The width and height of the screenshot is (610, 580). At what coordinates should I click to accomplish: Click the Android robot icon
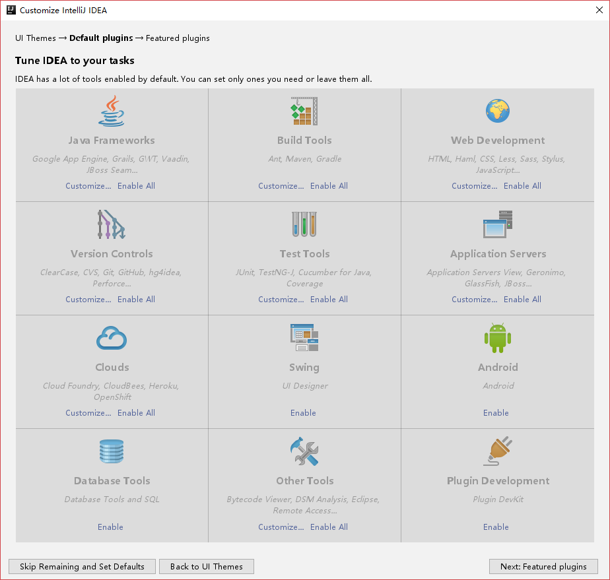[x=498, y=338]
